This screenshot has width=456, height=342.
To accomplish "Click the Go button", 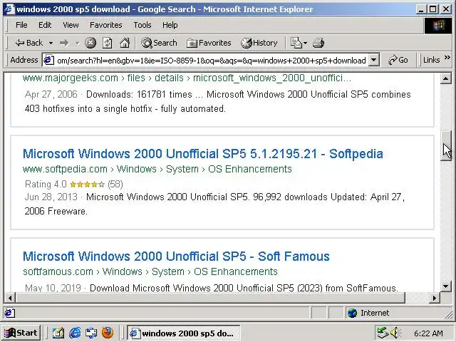I will tap(398, 60).
